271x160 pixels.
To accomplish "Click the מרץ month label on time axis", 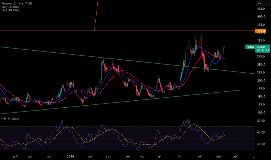I will click(108, 157).
